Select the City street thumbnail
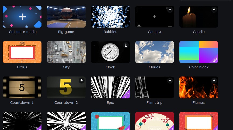 [x=66, y=52]
